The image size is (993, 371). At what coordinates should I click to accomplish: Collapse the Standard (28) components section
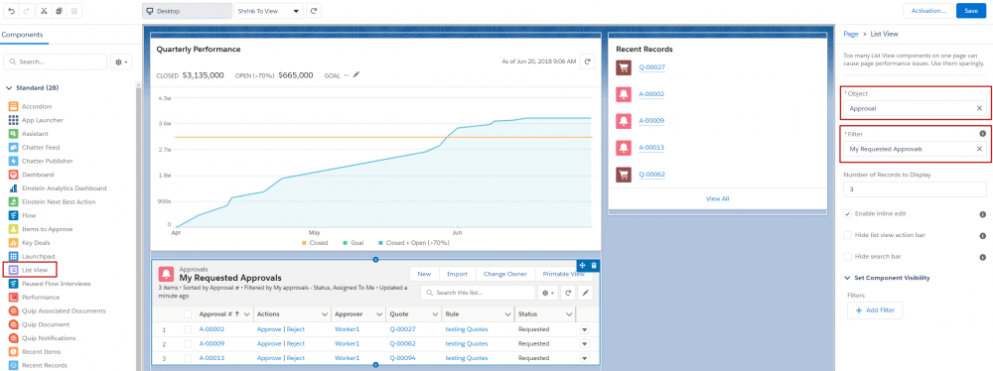click(10, 88)
